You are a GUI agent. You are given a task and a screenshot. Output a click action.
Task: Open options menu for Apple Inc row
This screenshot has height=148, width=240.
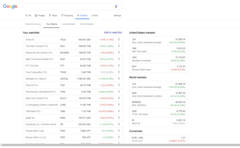pyautogui.click(x=119, y=118)
